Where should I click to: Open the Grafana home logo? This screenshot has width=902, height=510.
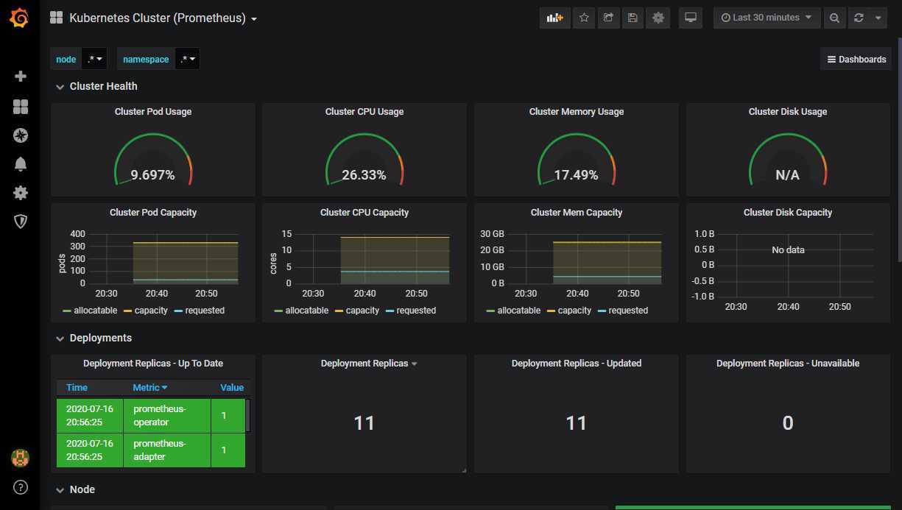coord(20,18)
